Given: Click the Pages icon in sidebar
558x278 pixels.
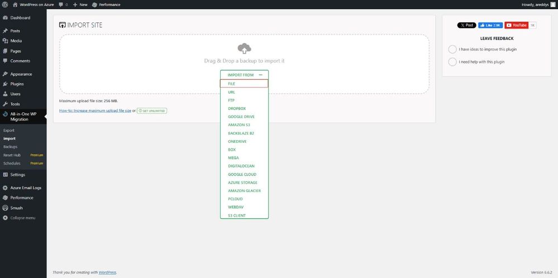Looking at the screenshot, I should point(5,51).
